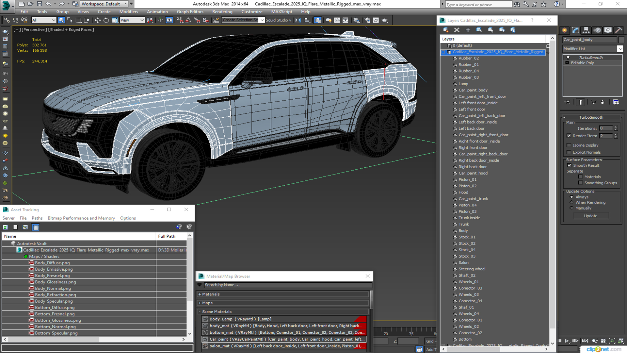Image resolution: width=627 pixels, height=353 pixels.
Task: Toggle the Angle Snap icon
Action: 188,20
